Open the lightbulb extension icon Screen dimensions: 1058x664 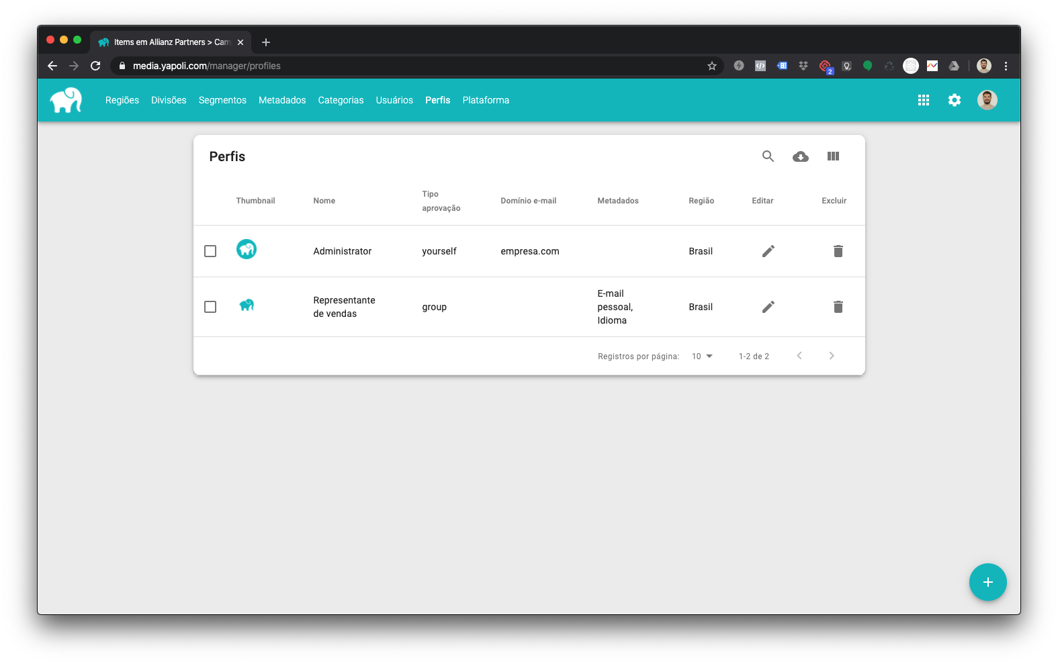click(847, 66)
